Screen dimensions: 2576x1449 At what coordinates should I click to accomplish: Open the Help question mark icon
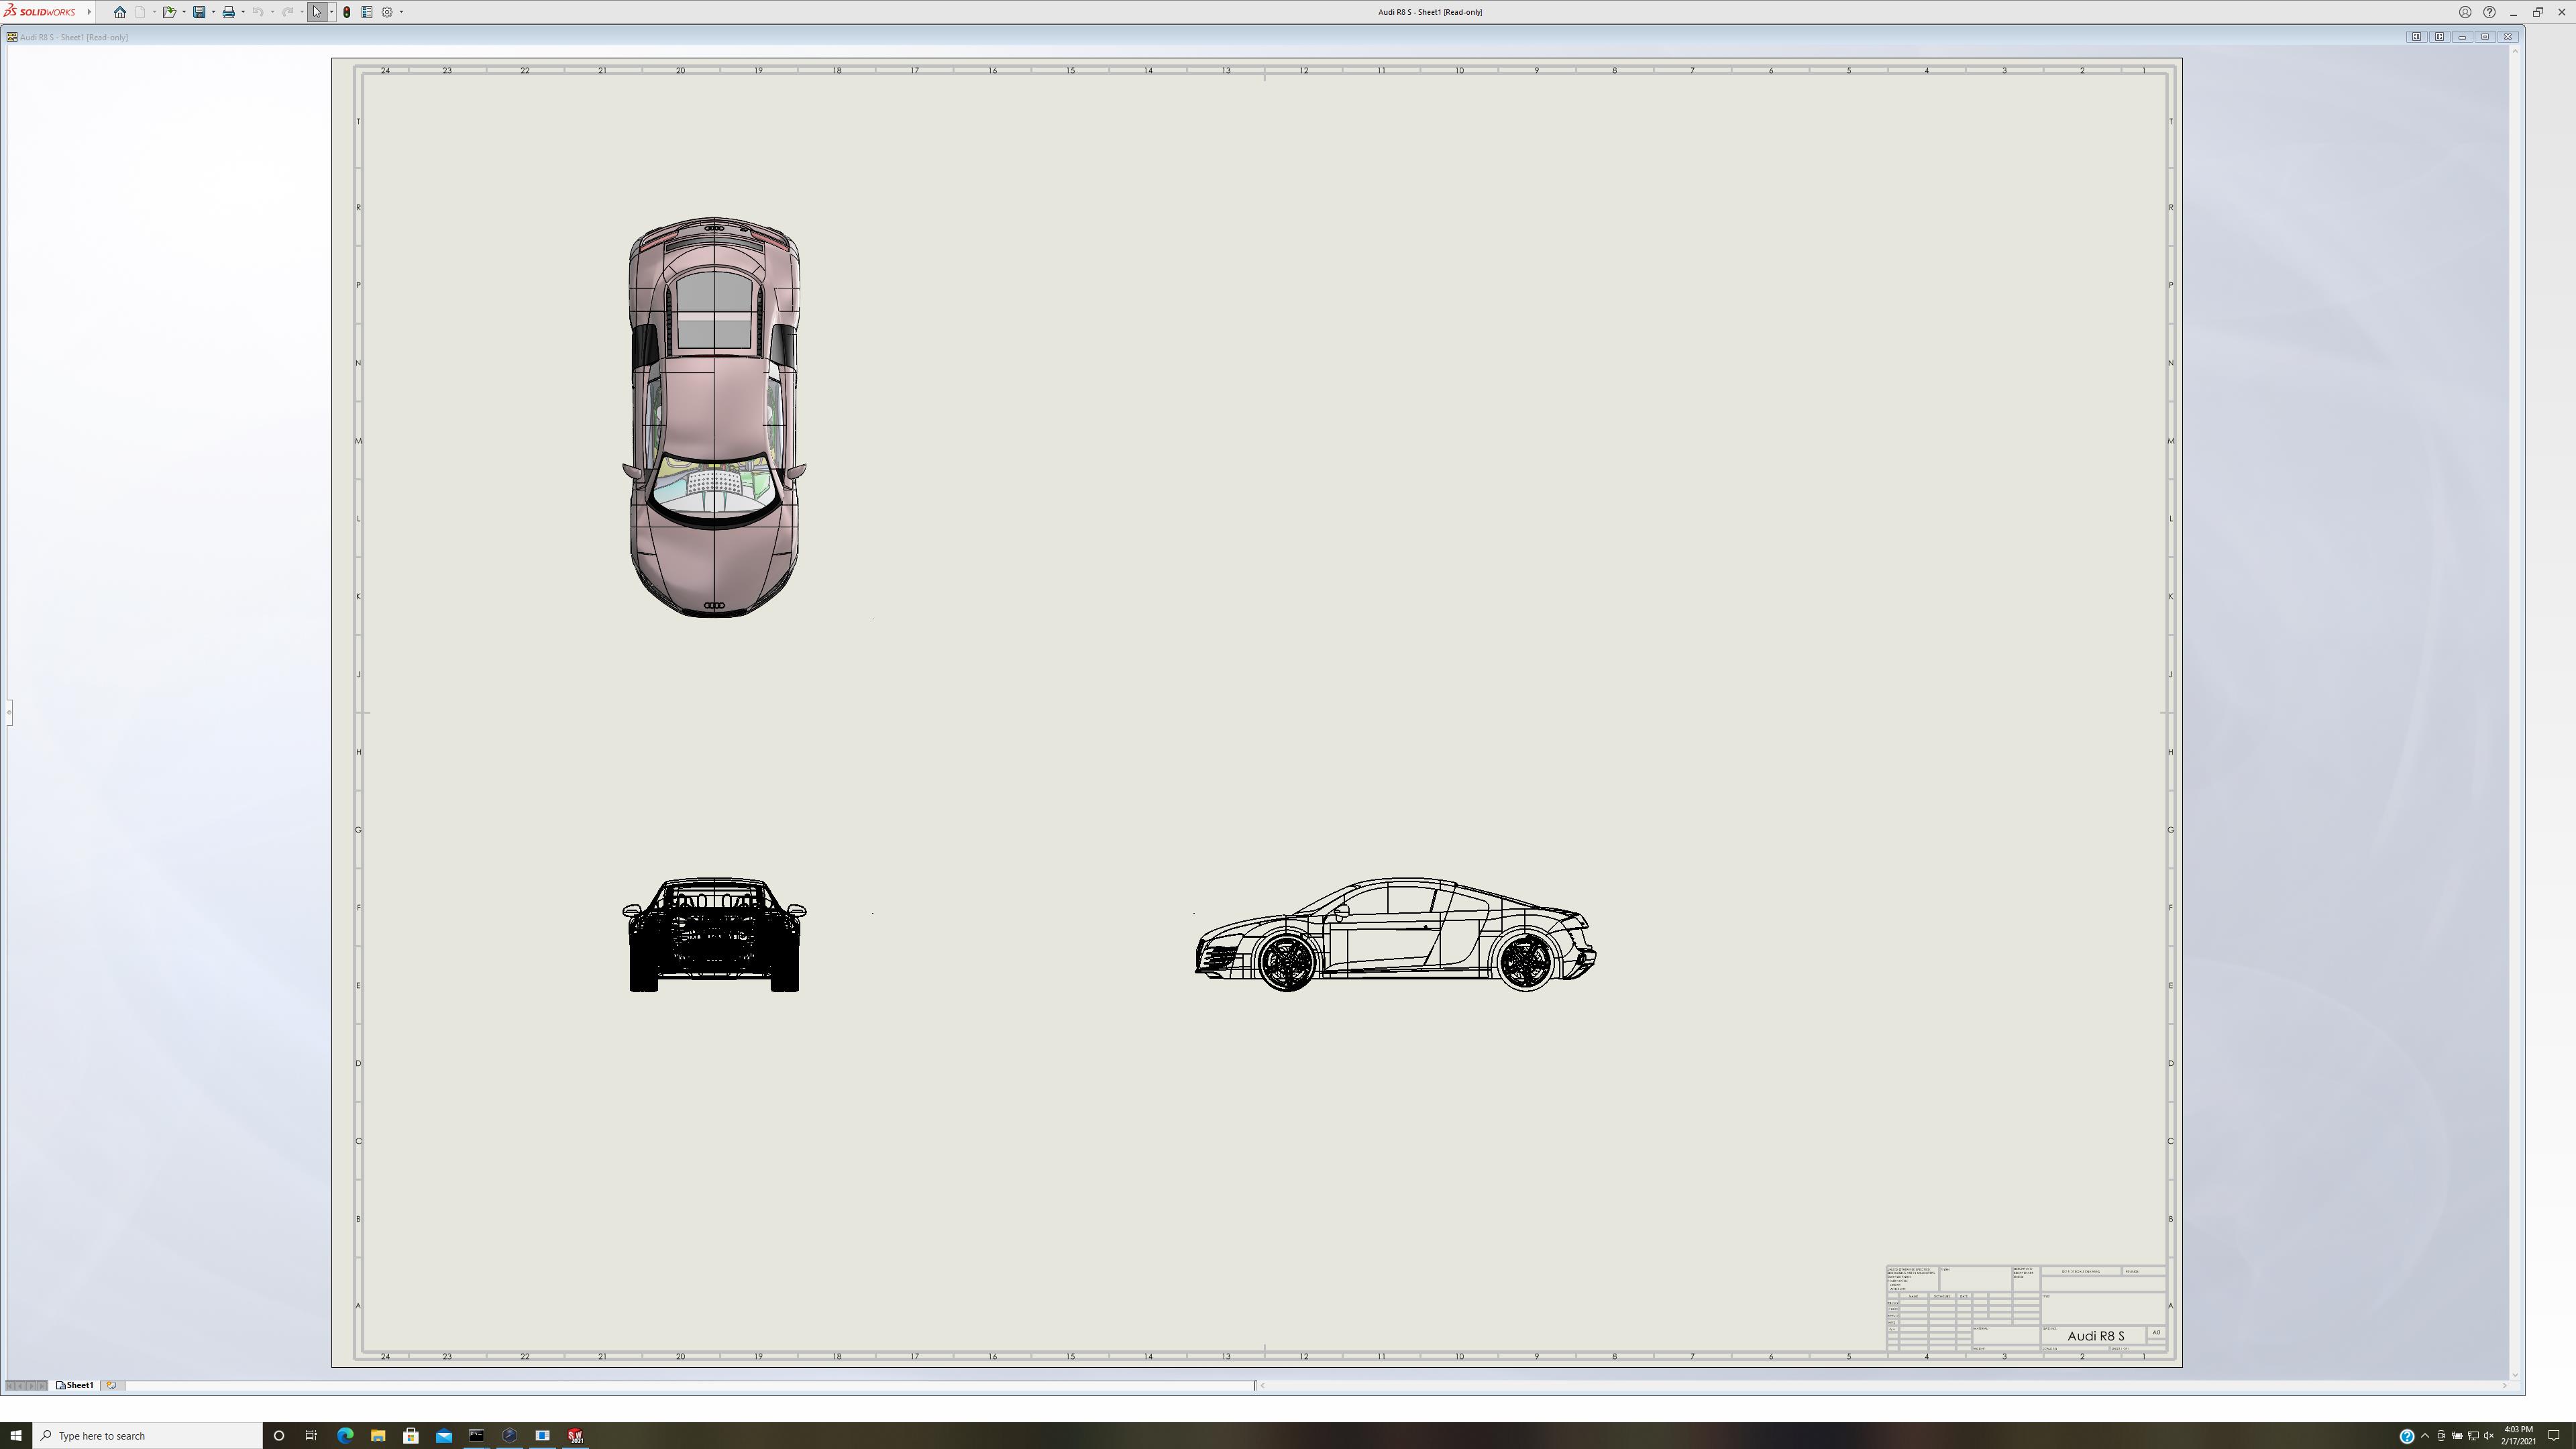(x=2489, y=12)
